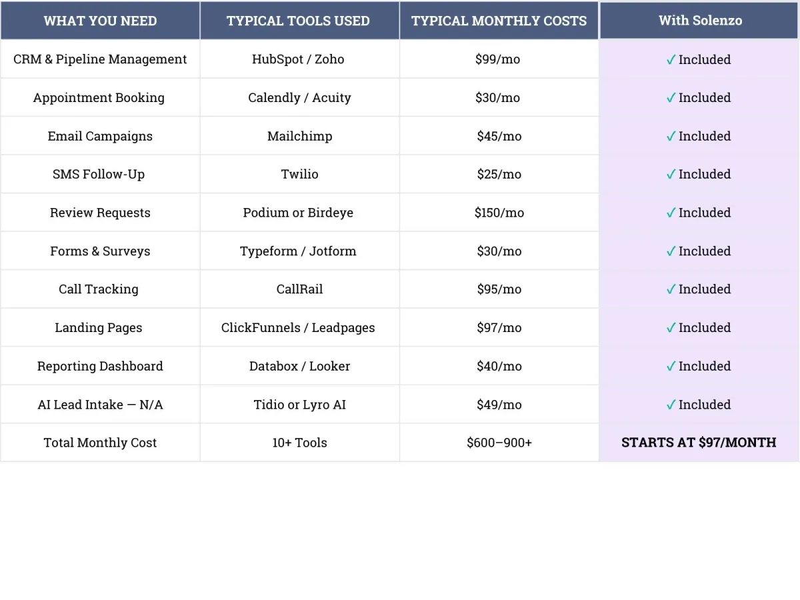Click the Total Monthly Cost cell
The image size is (800, 600).
click(100, 443)
